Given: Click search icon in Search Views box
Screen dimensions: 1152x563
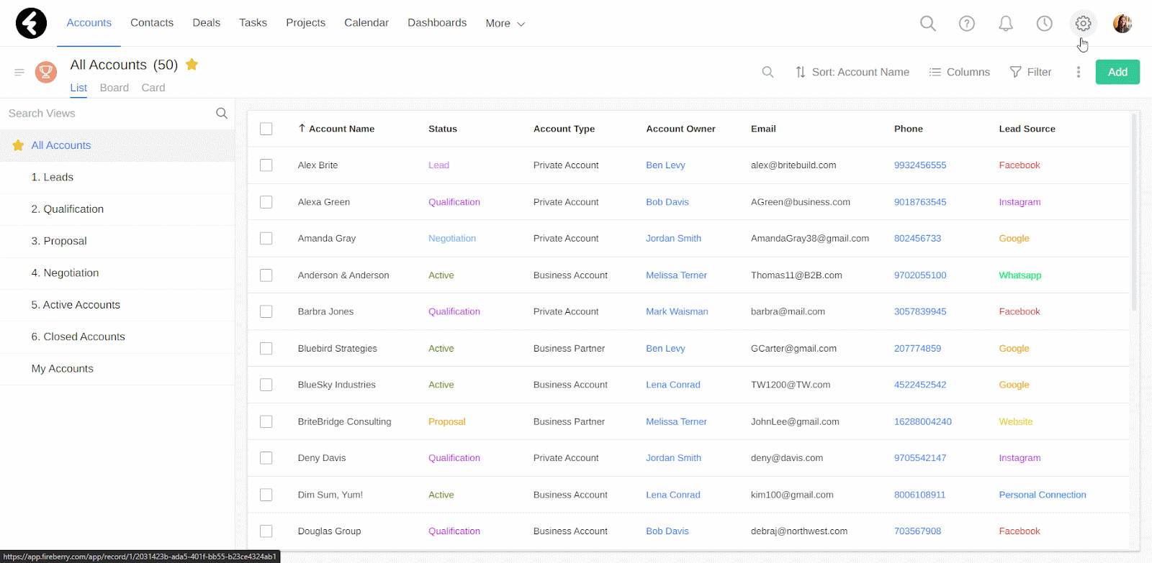Looking at the screenshot, I should 222,114.
